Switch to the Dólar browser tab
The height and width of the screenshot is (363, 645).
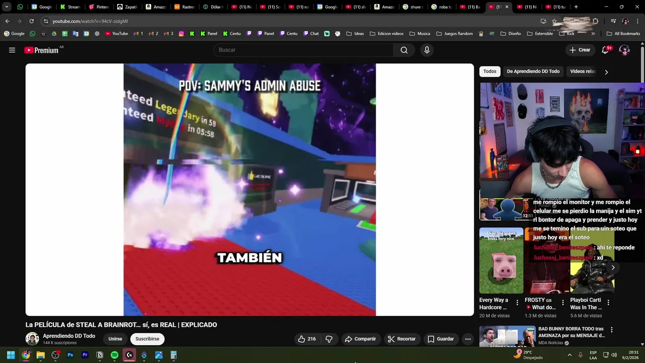click(x=214, y=7)
